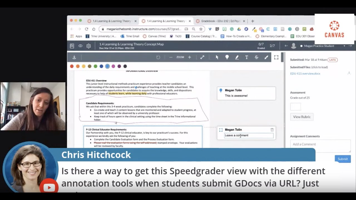Open the Apps shortcut in bookmarks bar
This screenshot has width=356, height=200.
[x=76, y=36]
